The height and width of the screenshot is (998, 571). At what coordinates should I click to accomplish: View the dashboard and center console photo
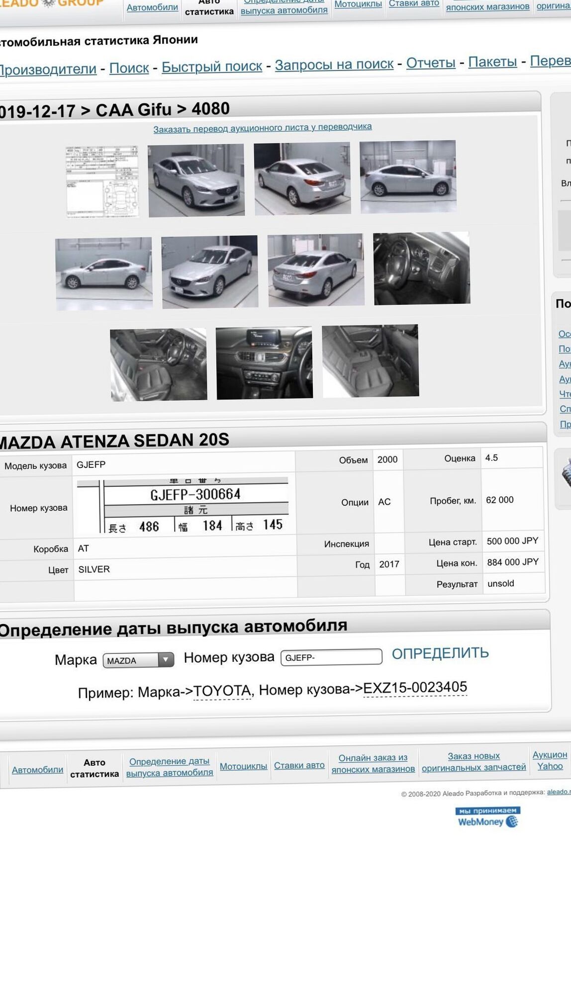tap(264, 363)
